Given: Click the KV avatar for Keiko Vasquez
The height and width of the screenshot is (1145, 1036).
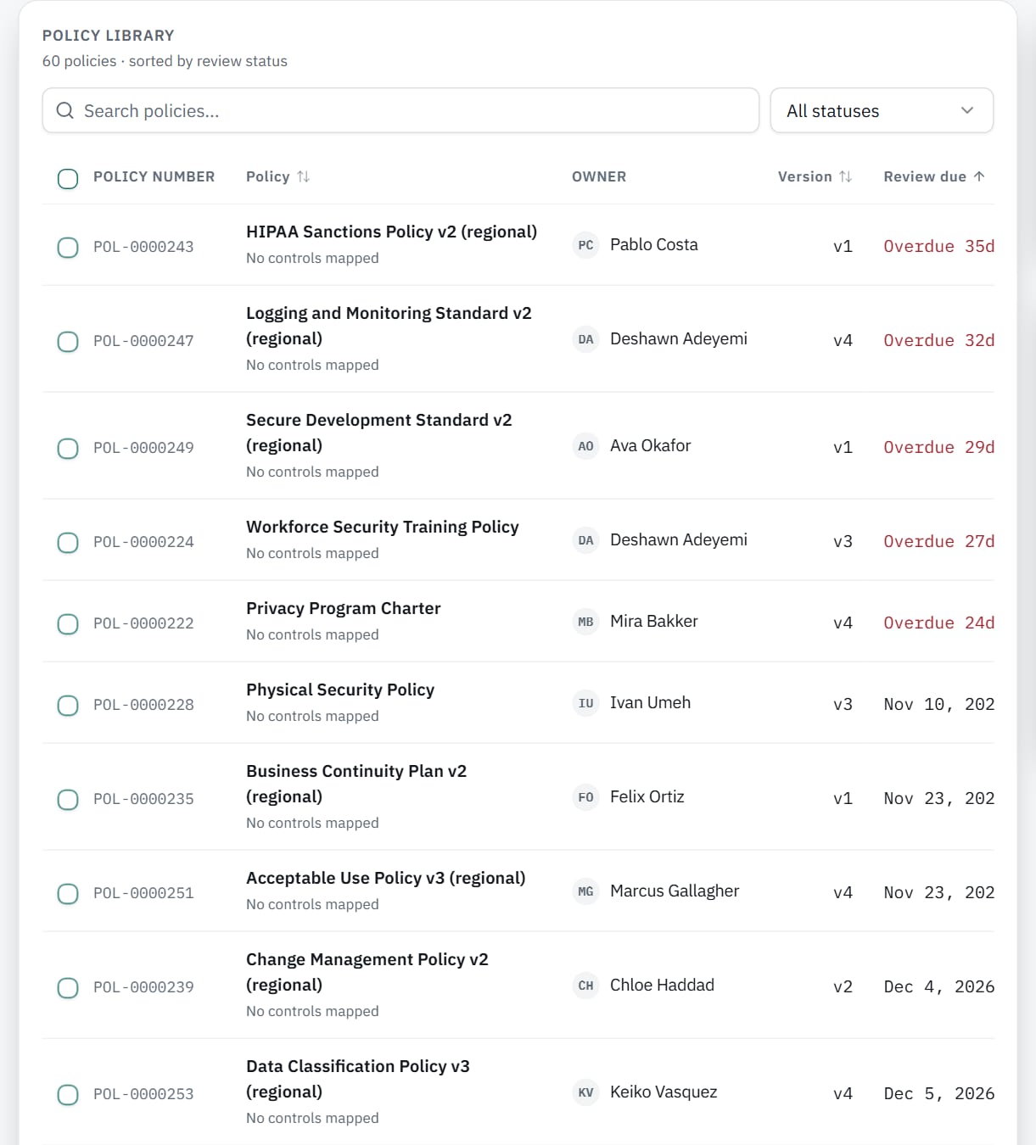Looking at the screenshot, I should pyautogui.click(x=585, y=1092).
